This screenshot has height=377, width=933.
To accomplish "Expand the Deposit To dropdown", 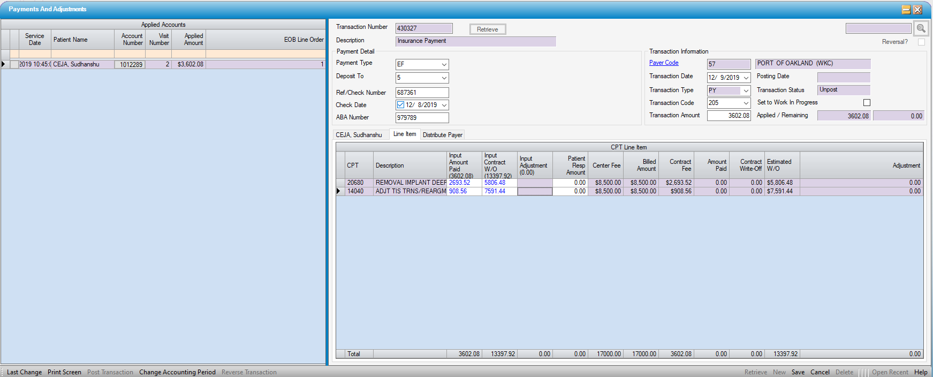I will tap(444, 78).
